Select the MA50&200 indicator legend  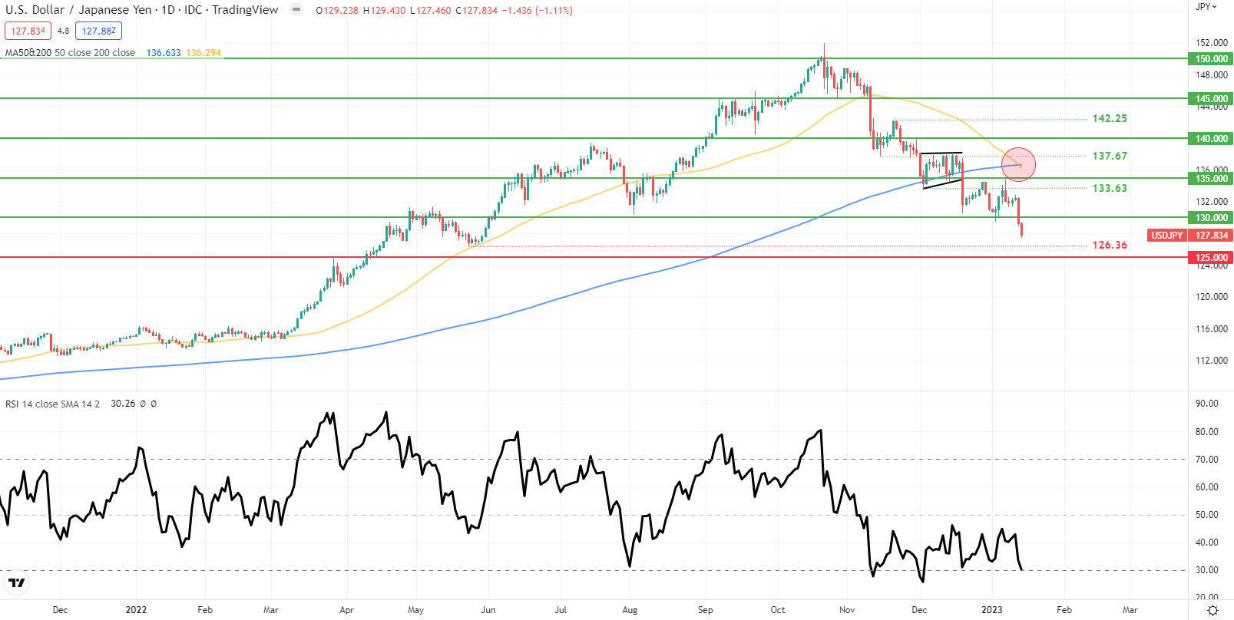[70, 53]
